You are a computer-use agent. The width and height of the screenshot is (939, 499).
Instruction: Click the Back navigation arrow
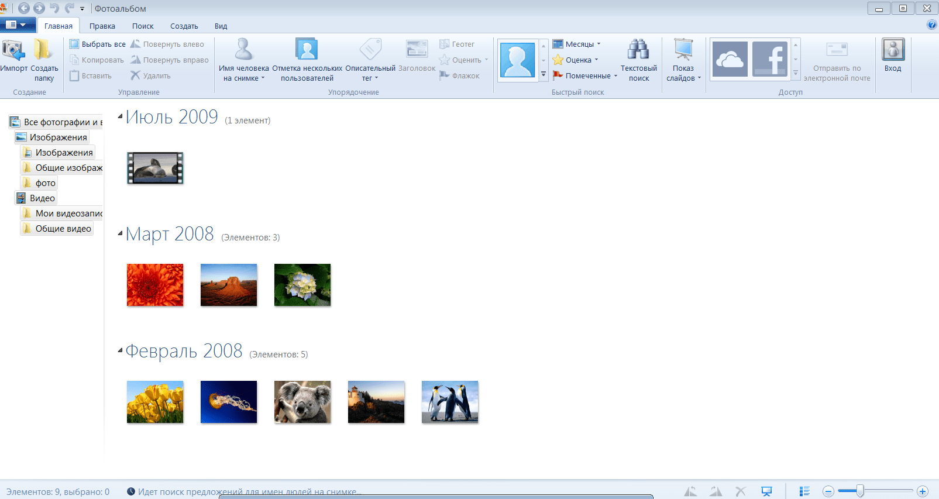[24, 8]
